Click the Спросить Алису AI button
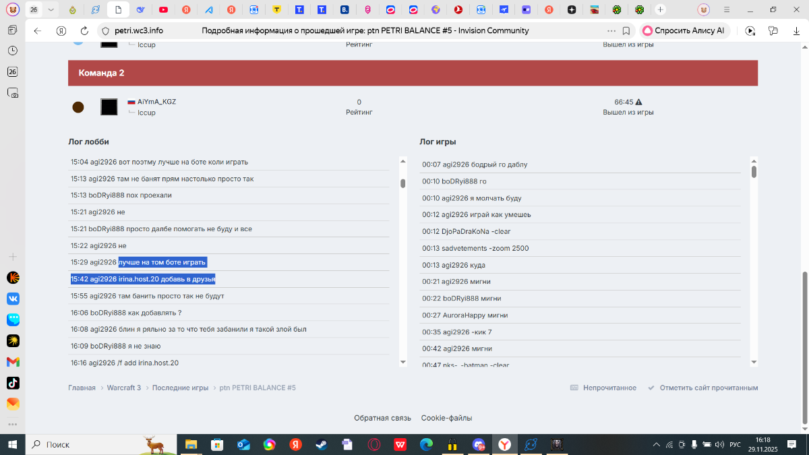This screenshot has height=455, width=809. [x=684, y=31]
